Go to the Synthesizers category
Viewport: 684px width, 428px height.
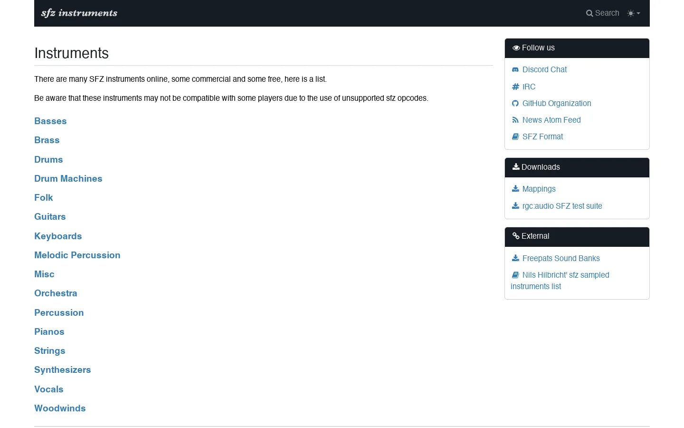click(62, 370)
